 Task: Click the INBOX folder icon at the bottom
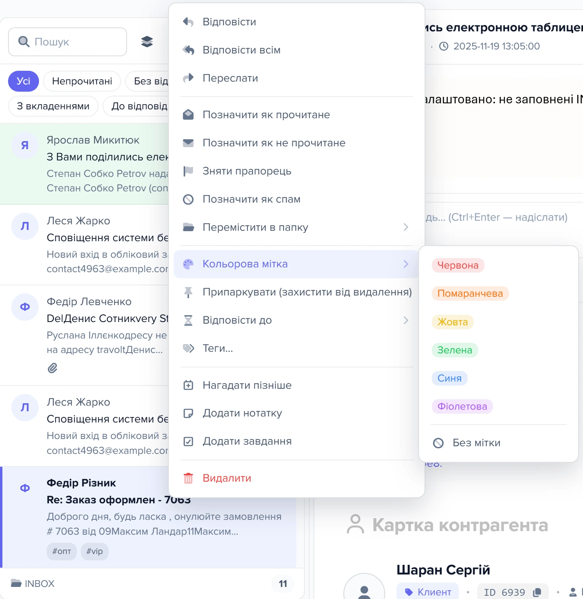click(16, 583)
